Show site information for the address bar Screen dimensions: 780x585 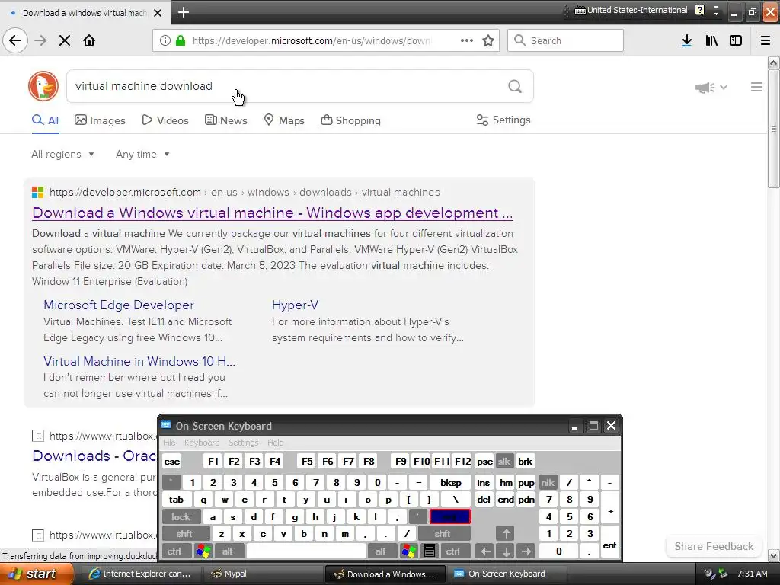click(x=165, y=40)
